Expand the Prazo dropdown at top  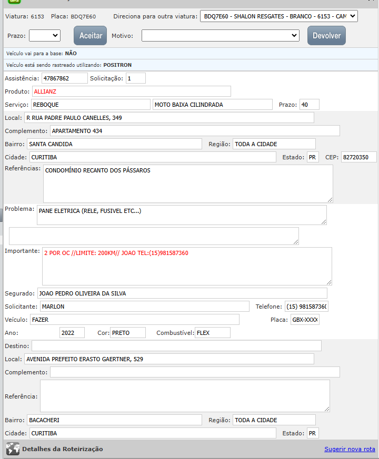(x=45, y=36)
